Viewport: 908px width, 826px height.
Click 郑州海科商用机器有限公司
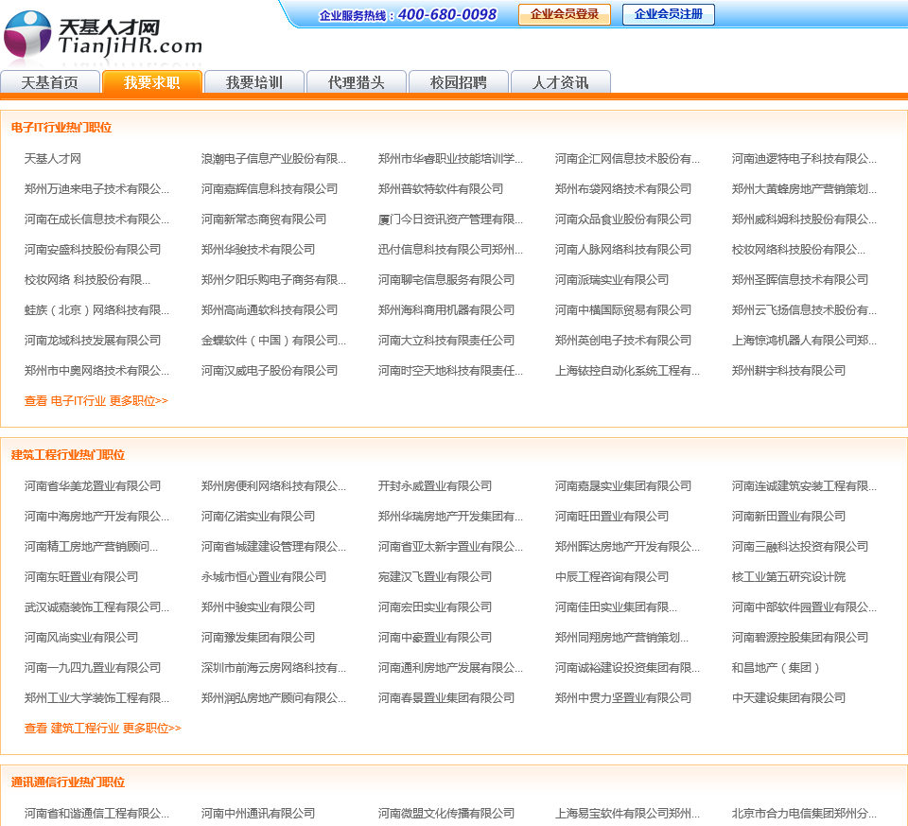[446, 310]
